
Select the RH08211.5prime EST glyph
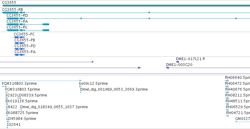click(x=227, y=98)
